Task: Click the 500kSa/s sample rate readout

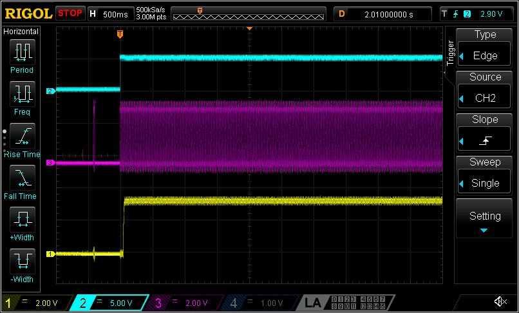Action: [x=151, y=10]
